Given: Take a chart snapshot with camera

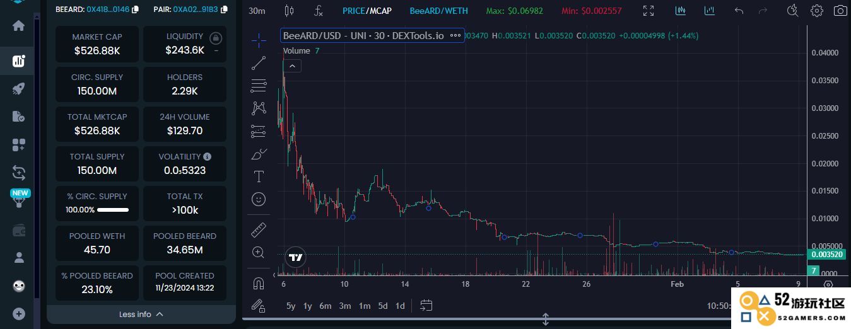Looking at the screenshot, I should (840, 11).
